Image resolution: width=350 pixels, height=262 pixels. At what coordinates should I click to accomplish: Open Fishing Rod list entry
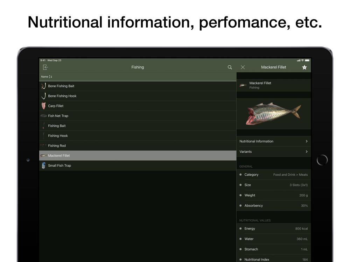point(138,146)
